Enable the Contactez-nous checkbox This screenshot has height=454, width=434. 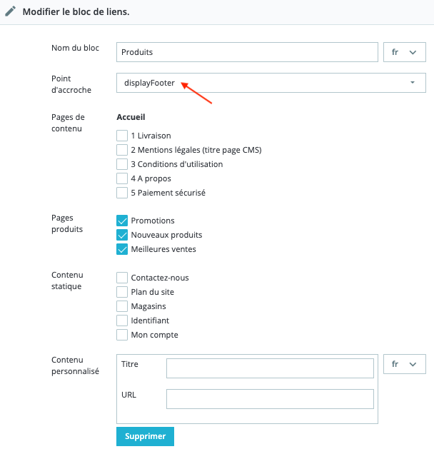pyautogui.click(x=122, y=278)
